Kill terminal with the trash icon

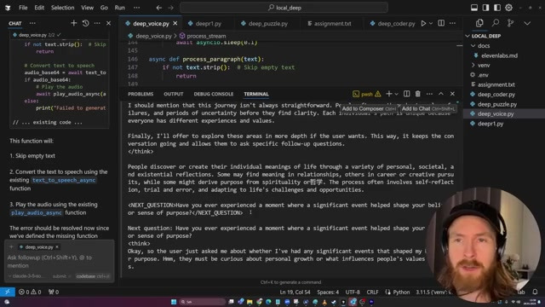(x=418, y=94)
